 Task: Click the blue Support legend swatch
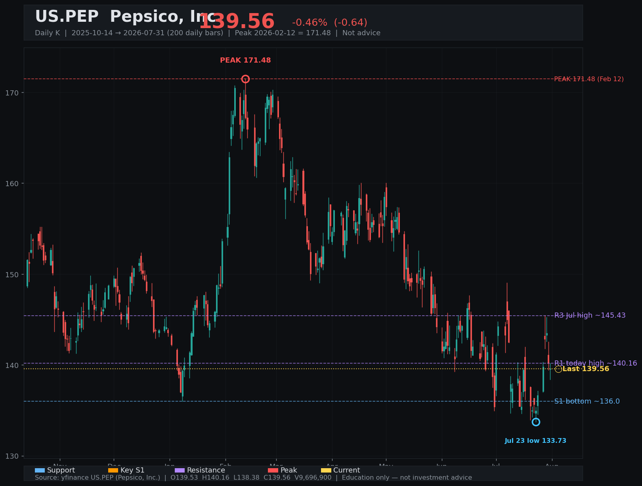(x=40, y=470)
